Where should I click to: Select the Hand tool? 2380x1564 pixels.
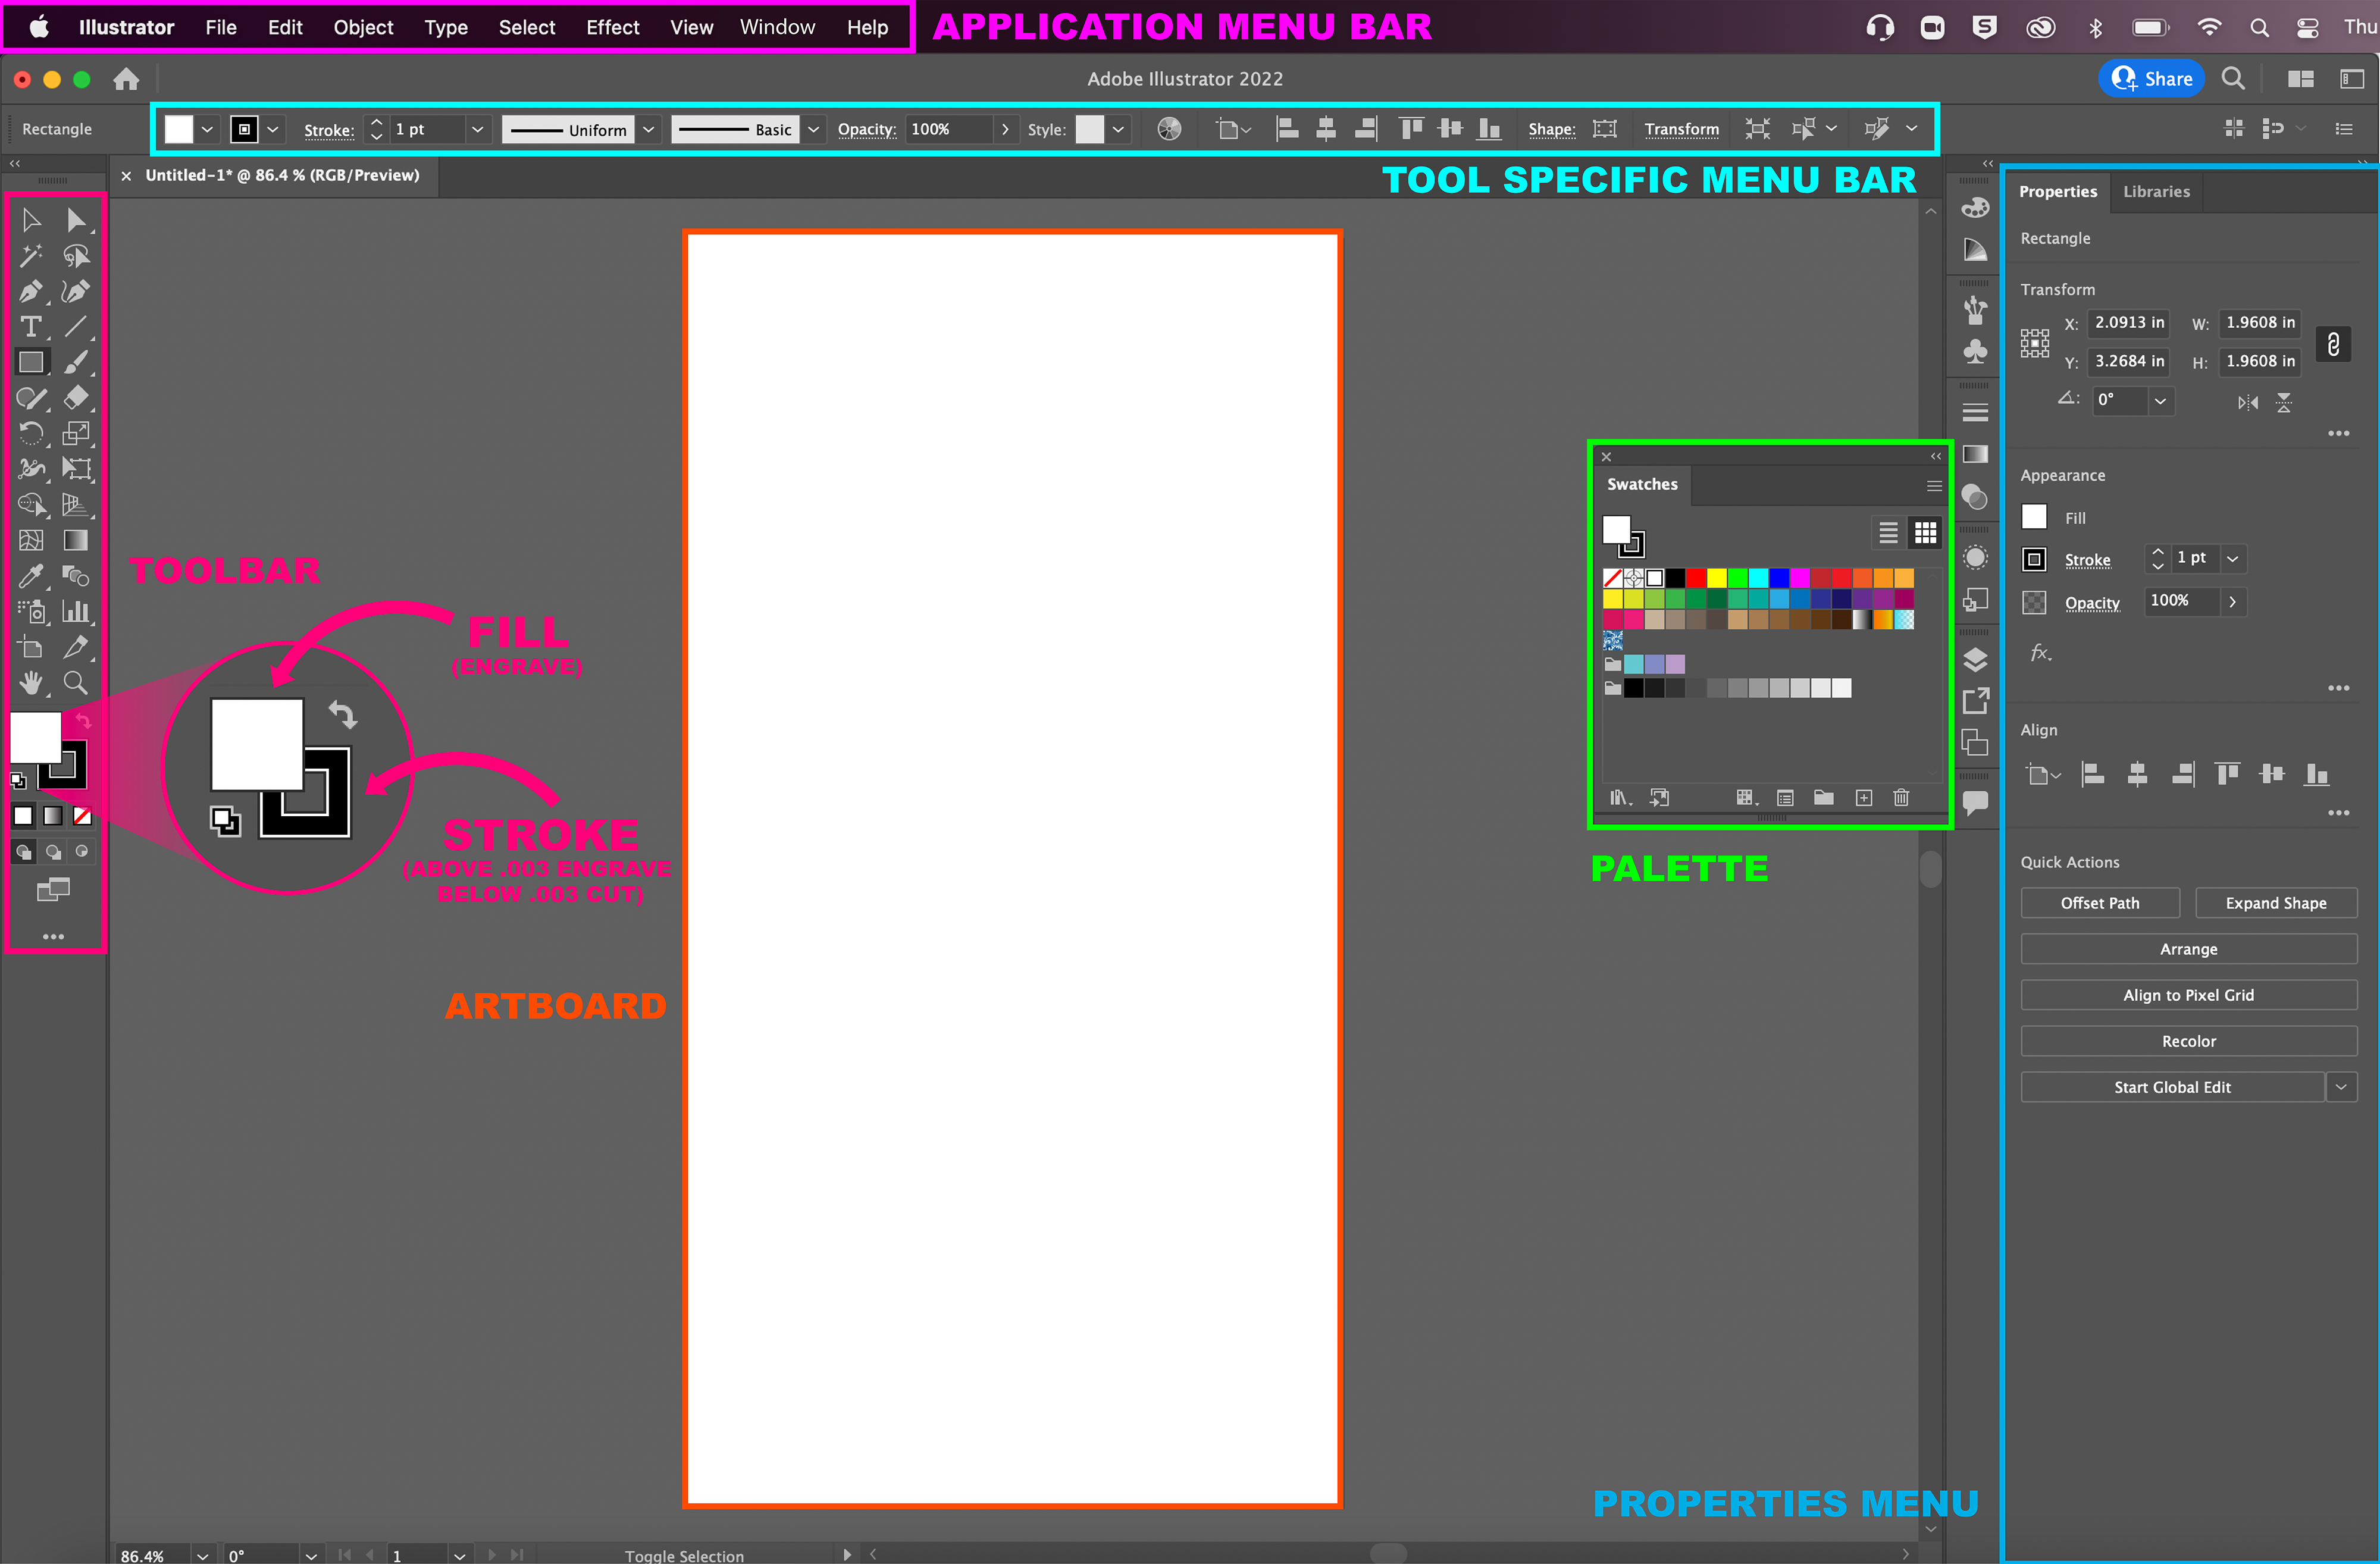tap(30, 683)
